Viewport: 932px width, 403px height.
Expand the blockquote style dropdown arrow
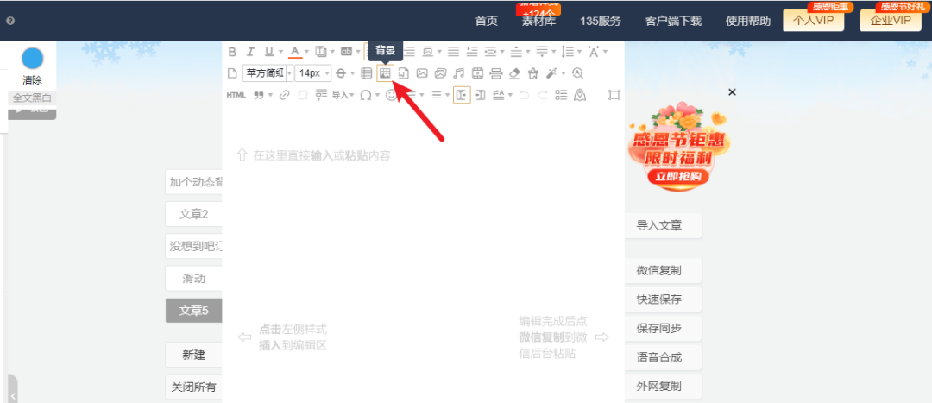pyautogui.click(x=270, y=95)
